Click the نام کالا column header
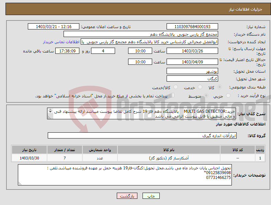271x205 pixels. [169, 150]
